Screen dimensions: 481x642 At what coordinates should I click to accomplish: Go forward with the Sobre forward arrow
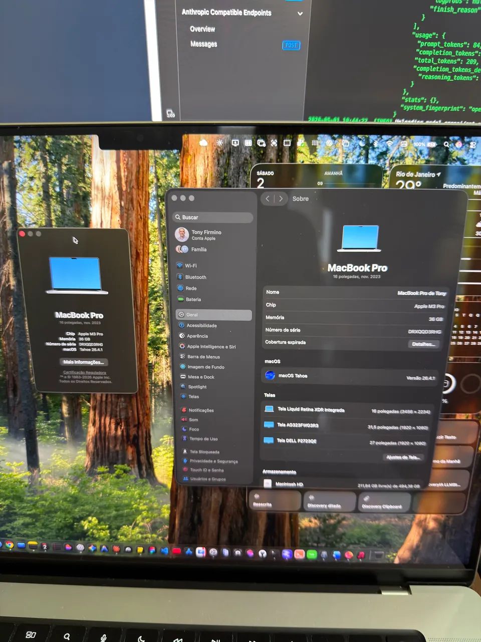click(x=281, y=199)
